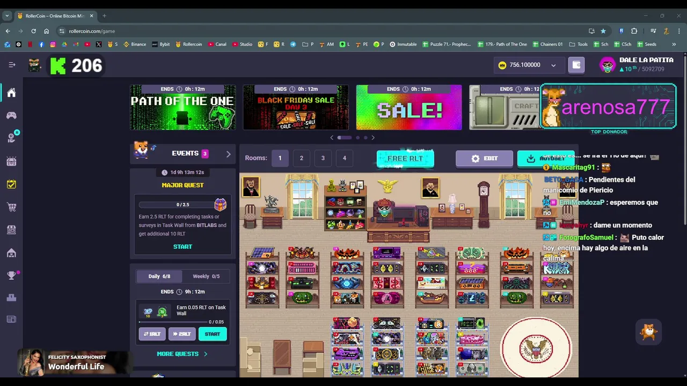Open the yellow calendar checkmark sidebar icon
Viewport: 687px width, 386px height.
(11, 184)
